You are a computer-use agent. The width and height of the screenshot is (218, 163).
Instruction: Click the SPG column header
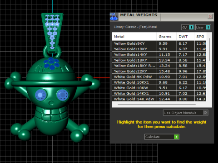coord(200,37)
